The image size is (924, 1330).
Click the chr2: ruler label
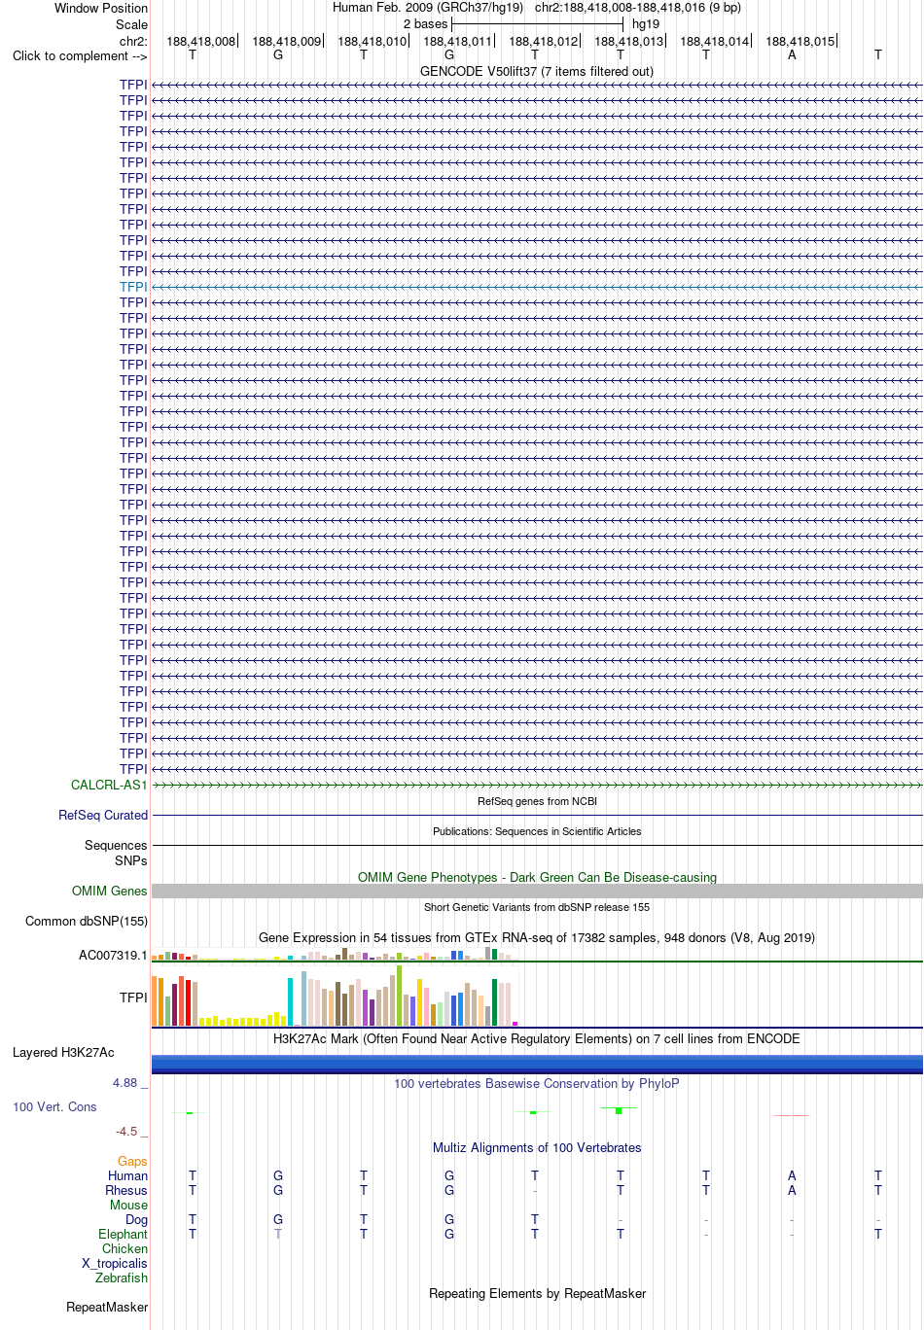133,41
